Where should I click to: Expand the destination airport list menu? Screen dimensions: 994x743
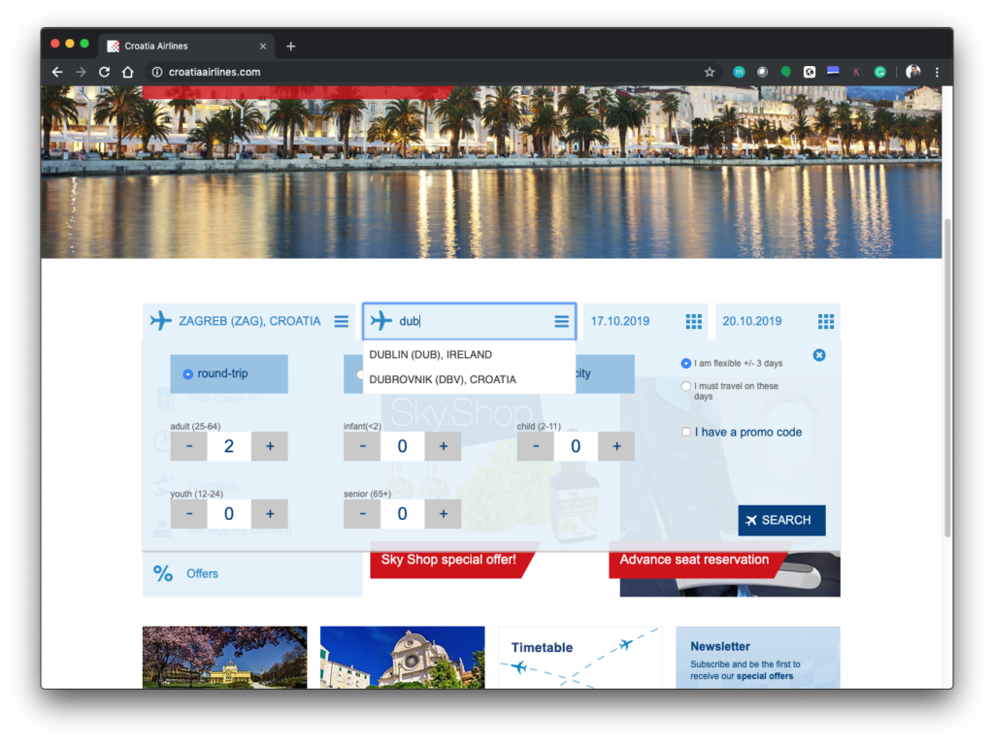tap(561, 321)
